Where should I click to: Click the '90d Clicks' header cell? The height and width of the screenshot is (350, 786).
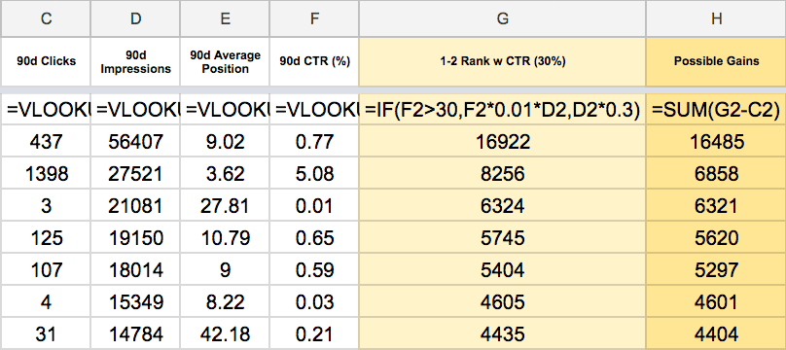[x=46, y=61]
